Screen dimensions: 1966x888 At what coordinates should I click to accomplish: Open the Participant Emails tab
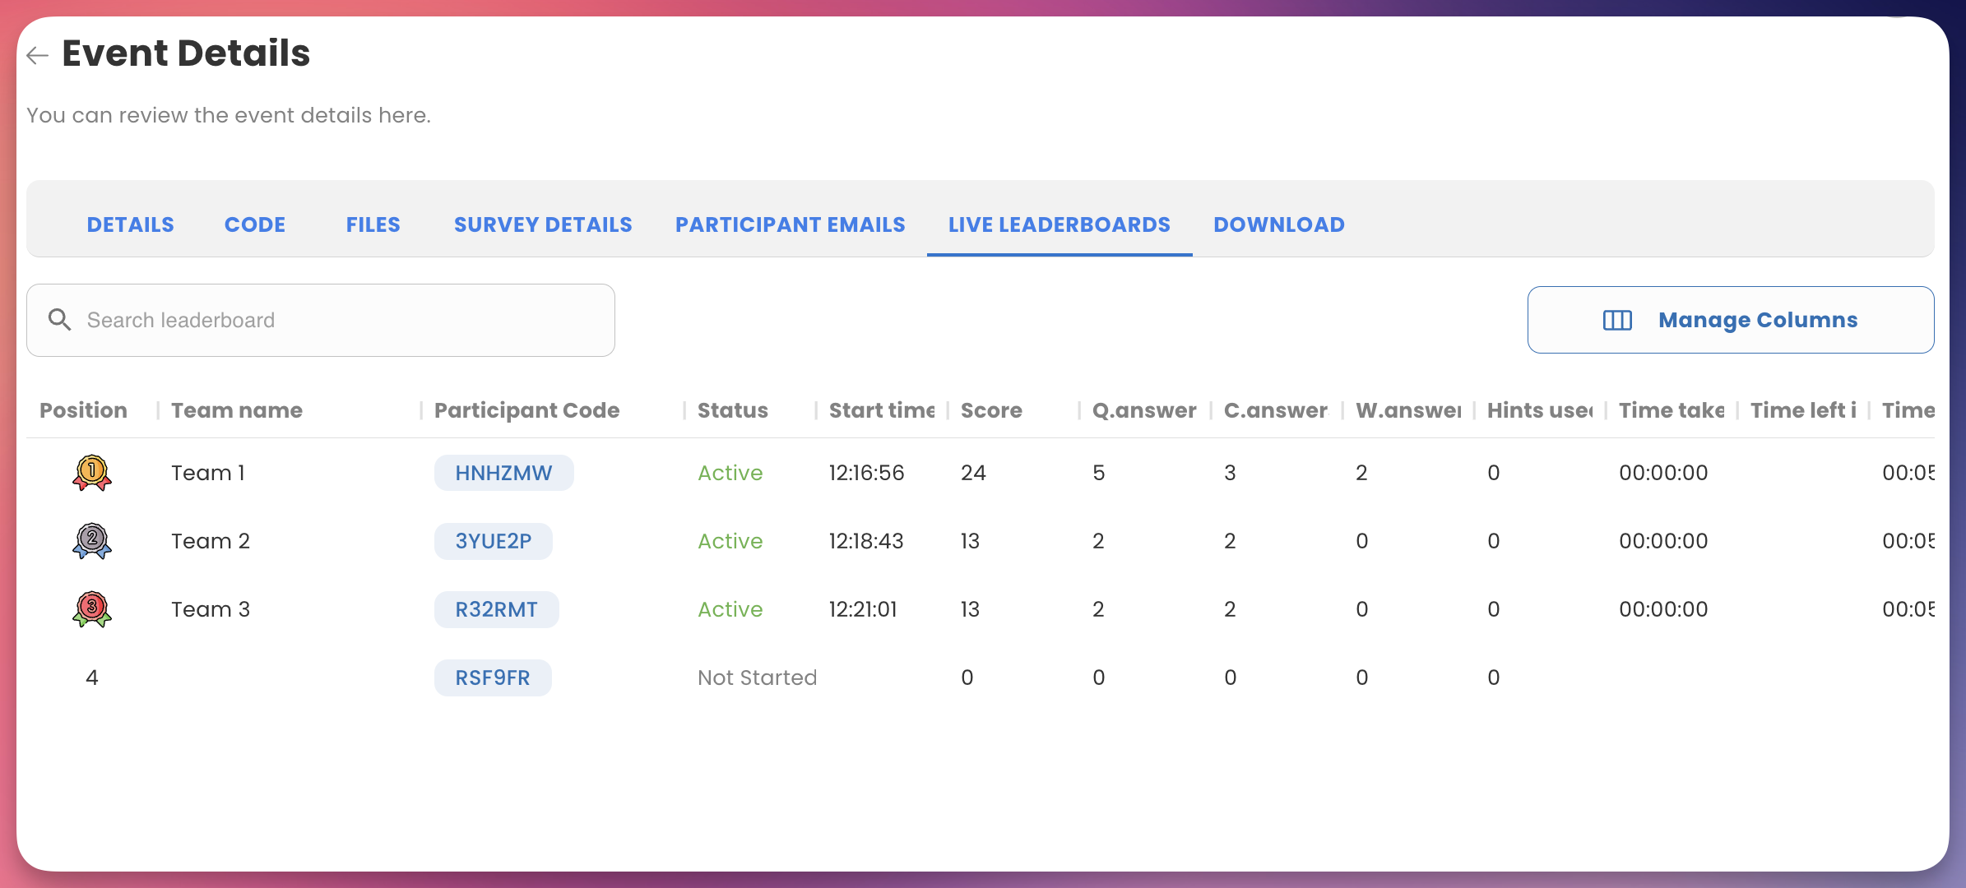coord(790,224)
